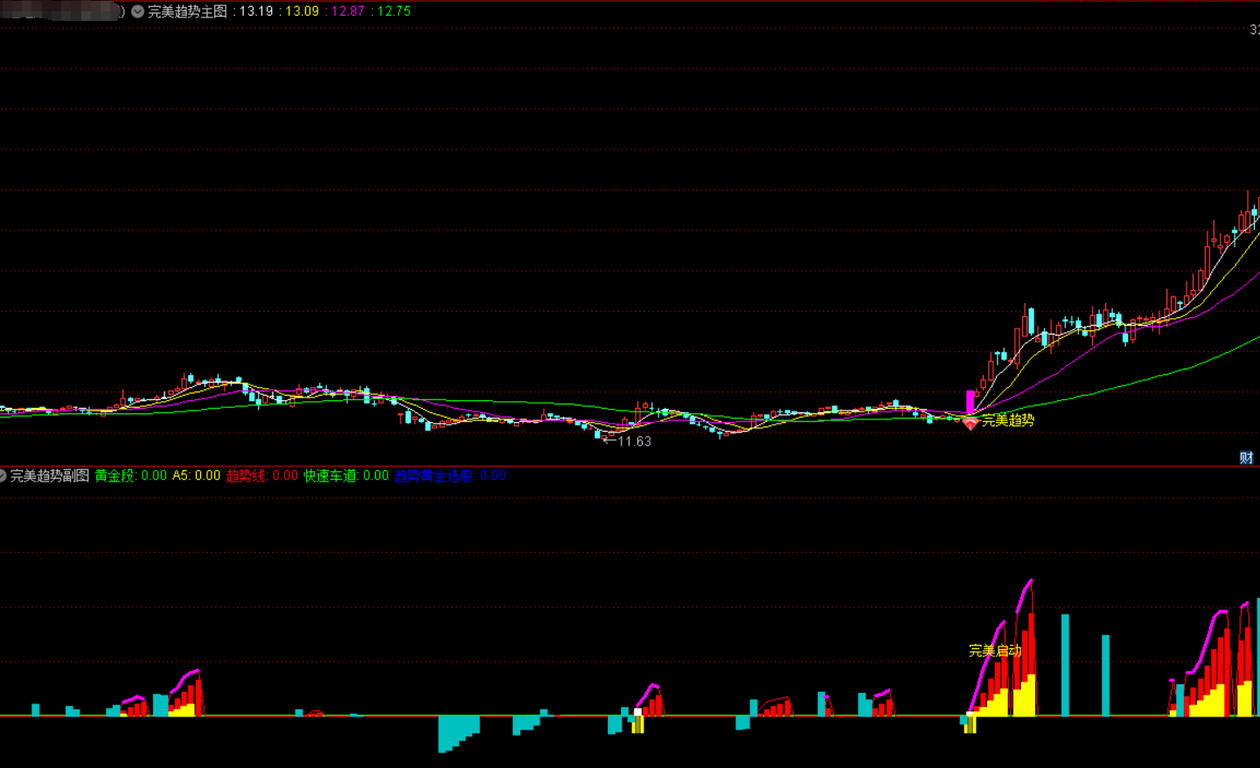The height and width of the screenshot is (768, 1260).
Task: Select the 趋势线: 0.00 reading
Action: click(x=261, y=475)
